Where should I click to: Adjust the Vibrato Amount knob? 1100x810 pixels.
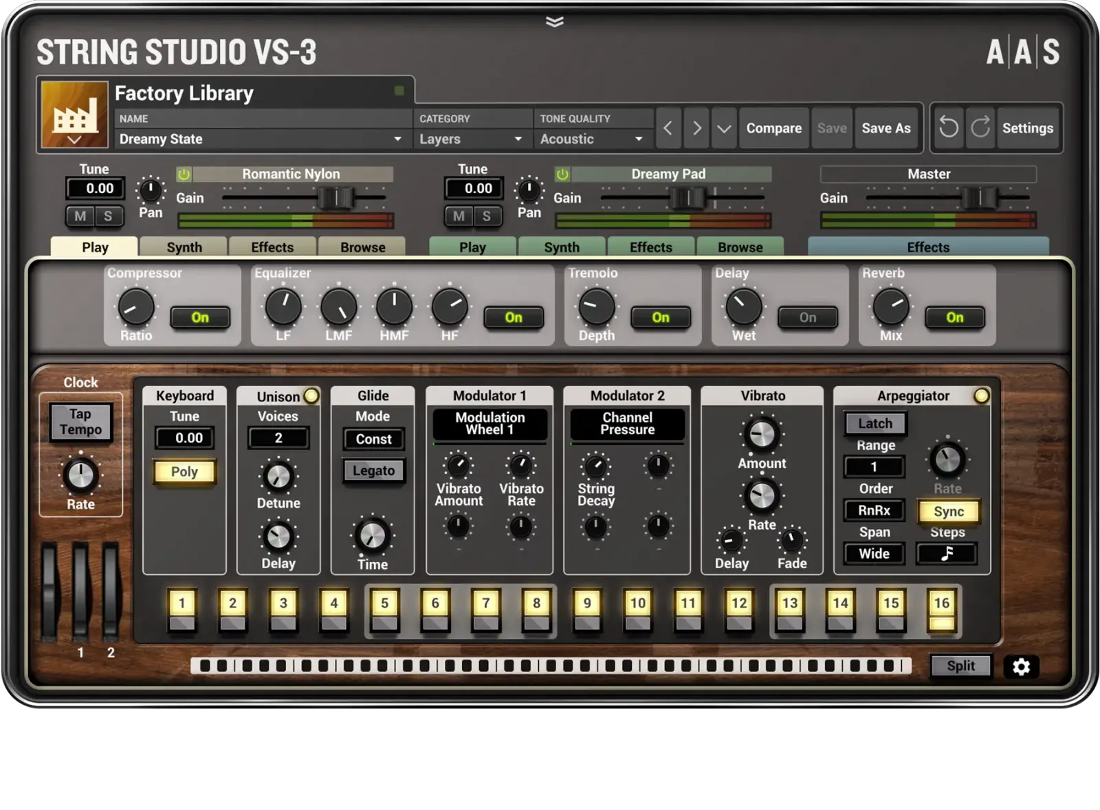[x=762, y=434]
